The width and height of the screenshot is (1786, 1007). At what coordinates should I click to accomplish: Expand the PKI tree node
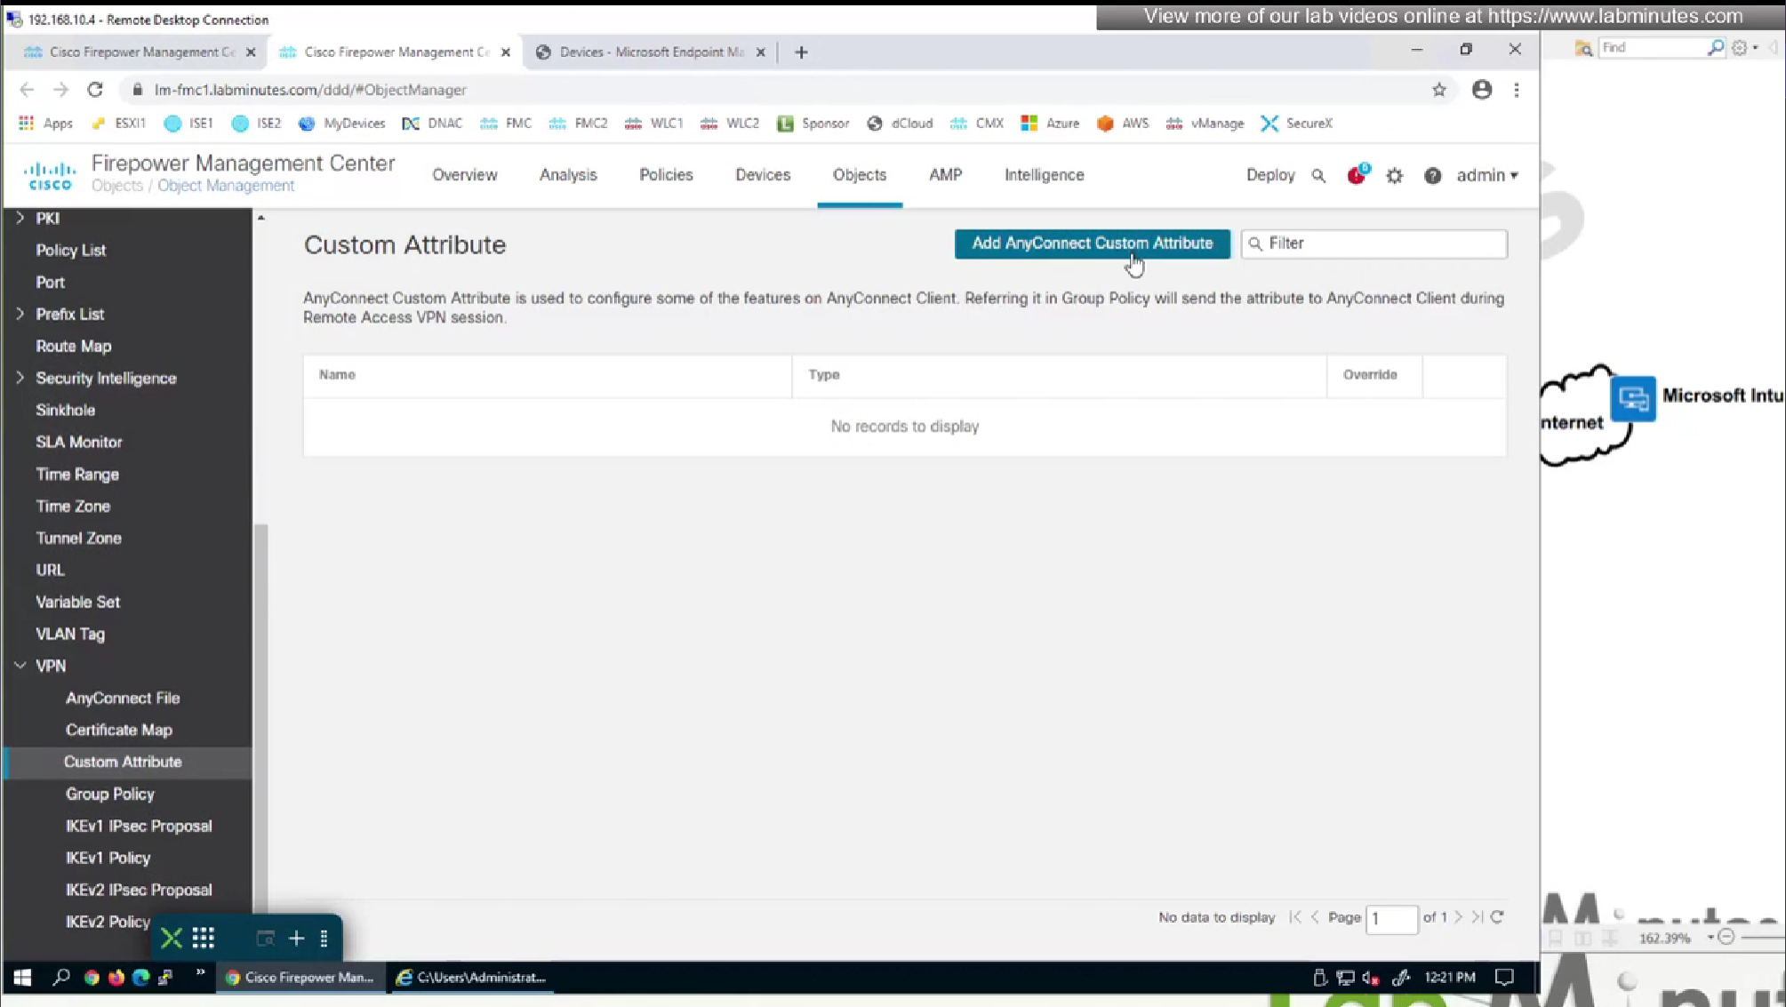point(20,218)
